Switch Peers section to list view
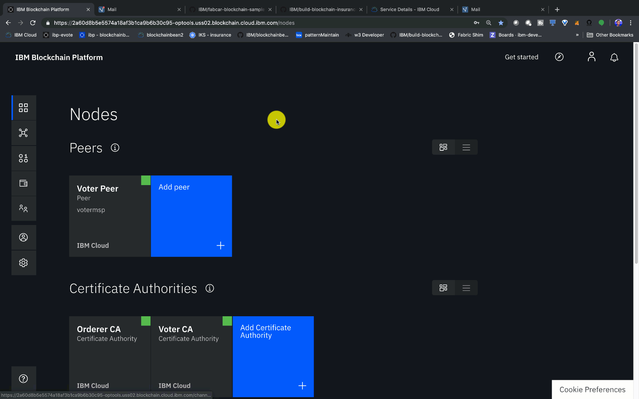This screenshot has height=399, width=639. [466, 147]
